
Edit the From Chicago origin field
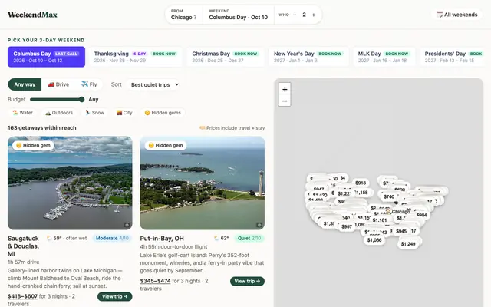[x=184, y=15]
